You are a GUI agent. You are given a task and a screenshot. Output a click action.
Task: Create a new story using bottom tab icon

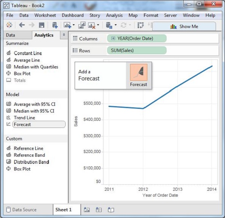(x=111, y=210)
